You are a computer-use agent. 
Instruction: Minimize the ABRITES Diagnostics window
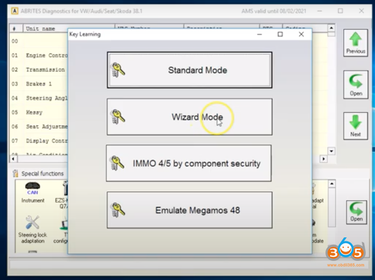click(x=320, y=11)
